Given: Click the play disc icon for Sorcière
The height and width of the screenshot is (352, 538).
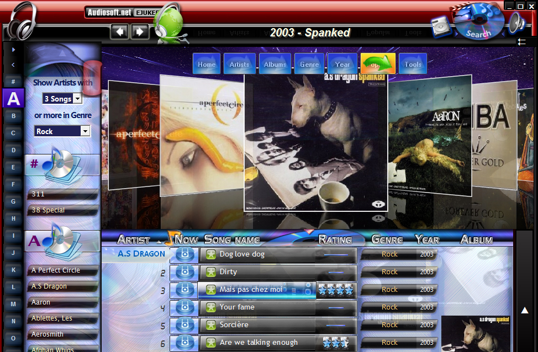Looking at the screenshot, I should tap(184, 325).
